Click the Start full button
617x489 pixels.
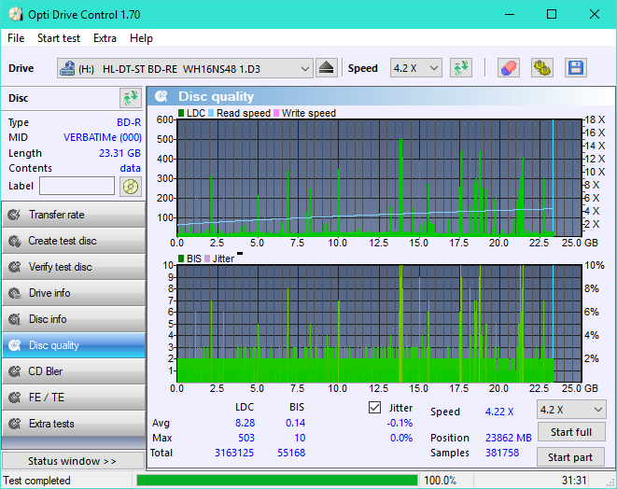(x=571, y=432)
